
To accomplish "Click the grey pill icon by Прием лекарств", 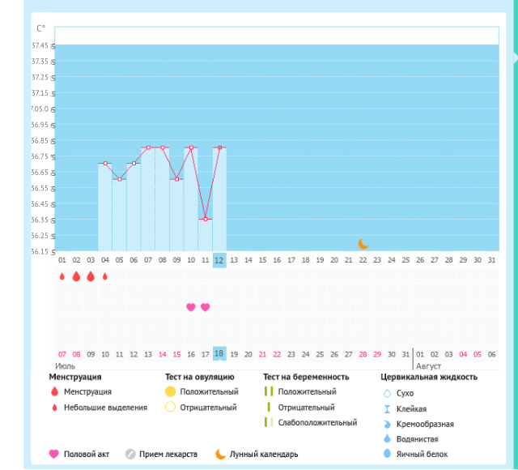I will tap(129, 455).
